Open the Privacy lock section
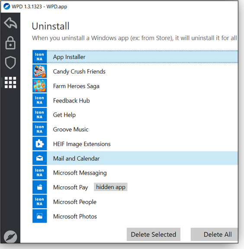This screenshot has height=249, width=244. (10, 43)
